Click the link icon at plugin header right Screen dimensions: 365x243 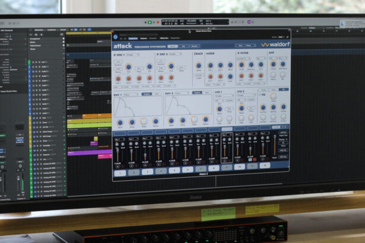tap(288, 37)
